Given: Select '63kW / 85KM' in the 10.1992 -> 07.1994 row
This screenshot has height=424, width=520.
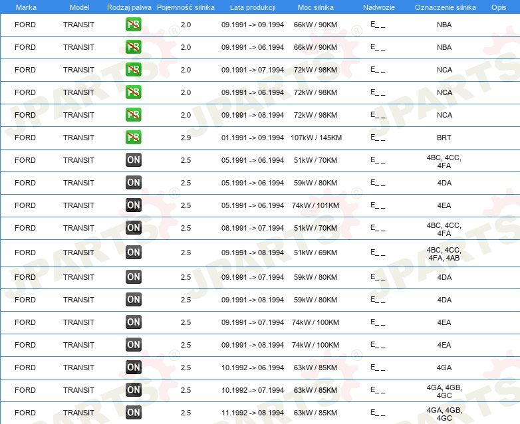Looking at the screenshot, I should click(x=315, y=390).
